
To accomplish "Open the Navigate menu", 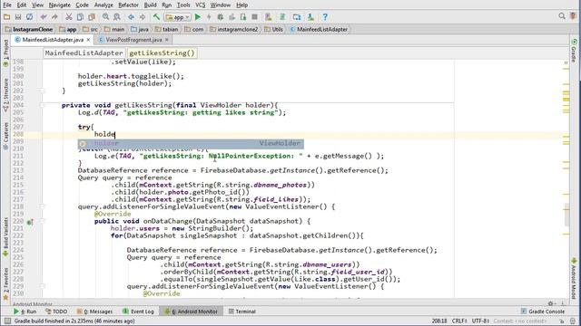I will (x=59, y=5).
